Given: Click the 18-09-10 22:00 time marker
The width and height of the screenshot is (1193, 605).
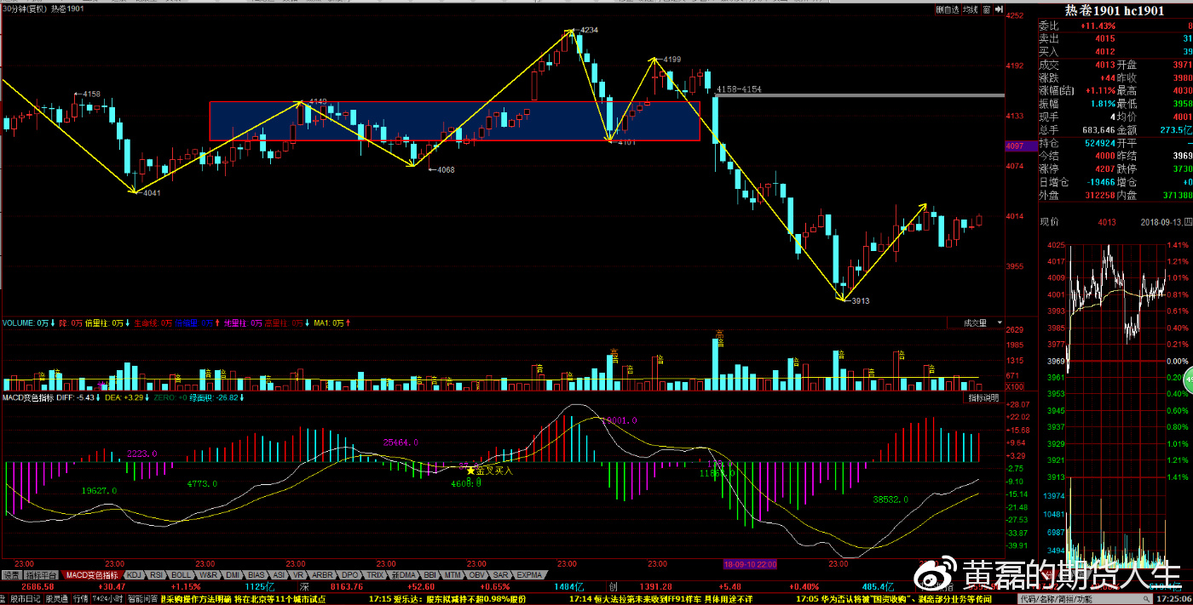Looking at the screenshot, I should pos(750,564).
